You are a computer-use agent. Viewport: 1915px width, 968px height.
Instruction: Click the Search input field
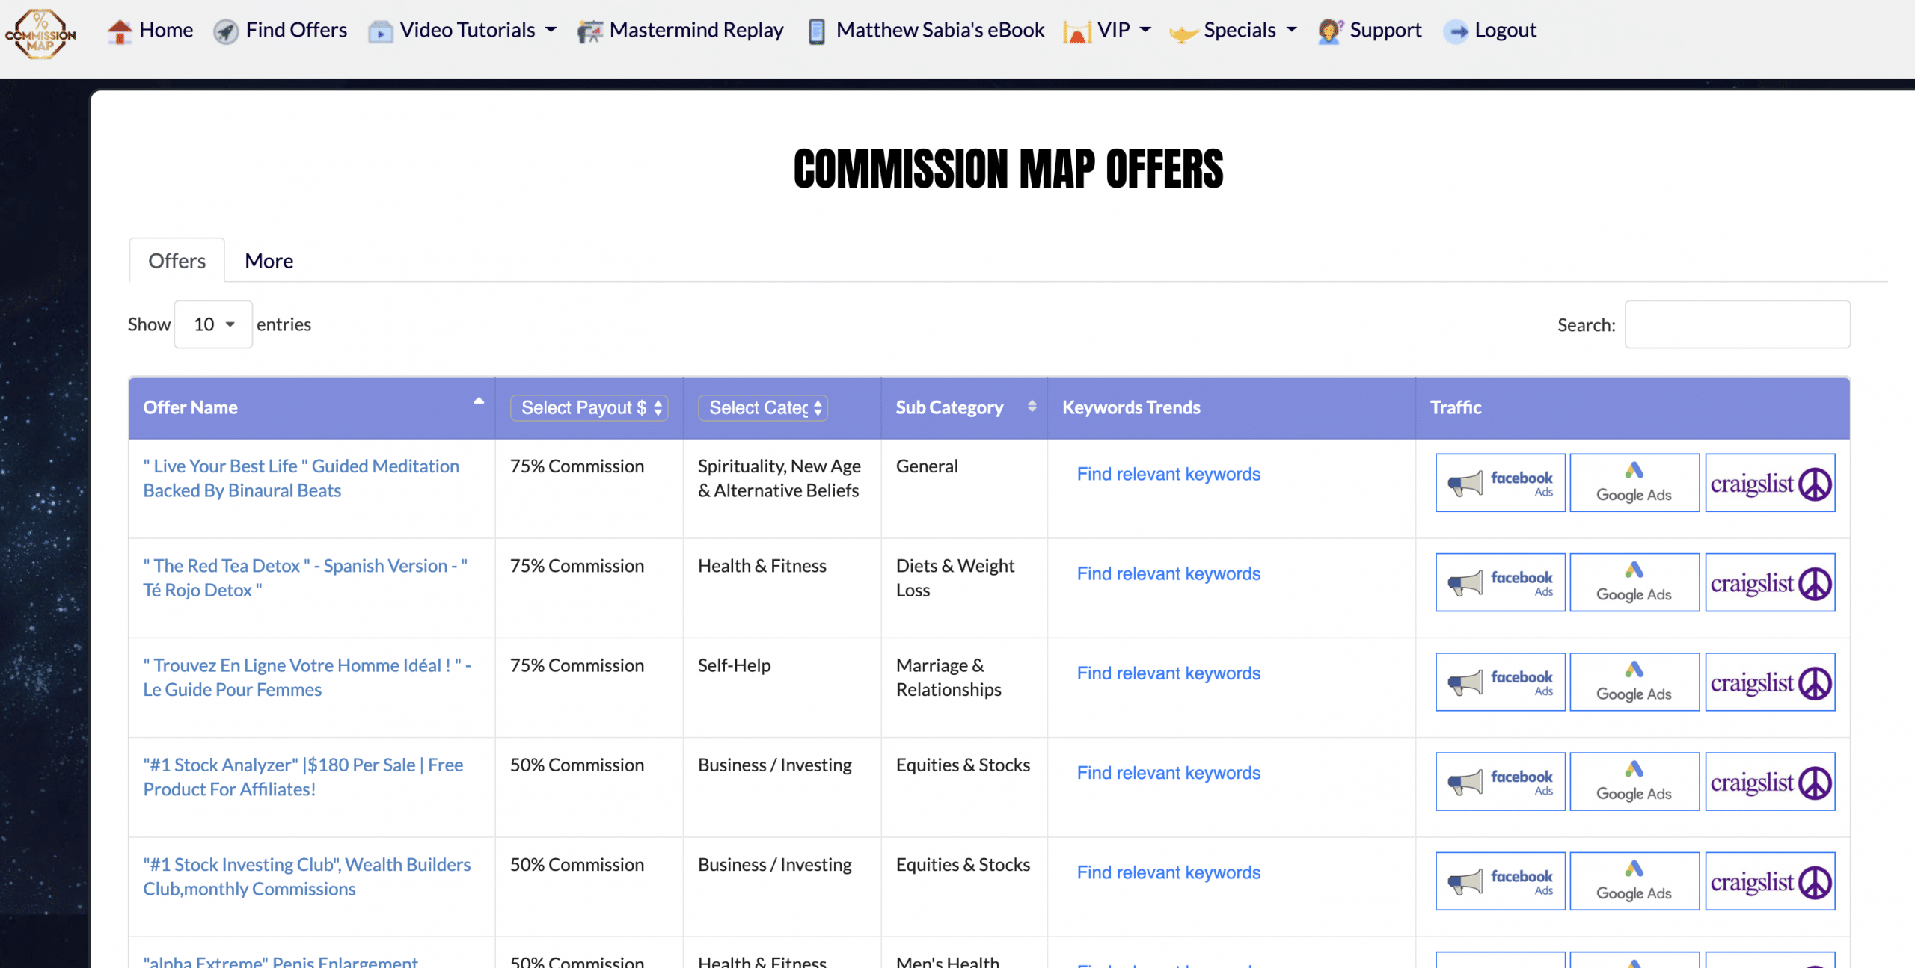[x=1737, y=324]
